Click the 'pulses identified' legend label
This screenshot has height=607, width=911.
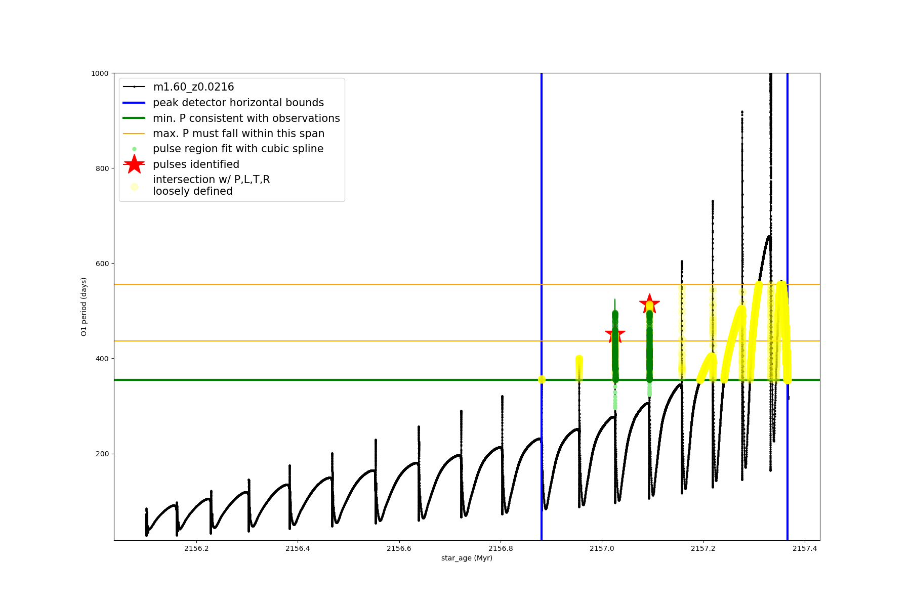pos(196,164)
